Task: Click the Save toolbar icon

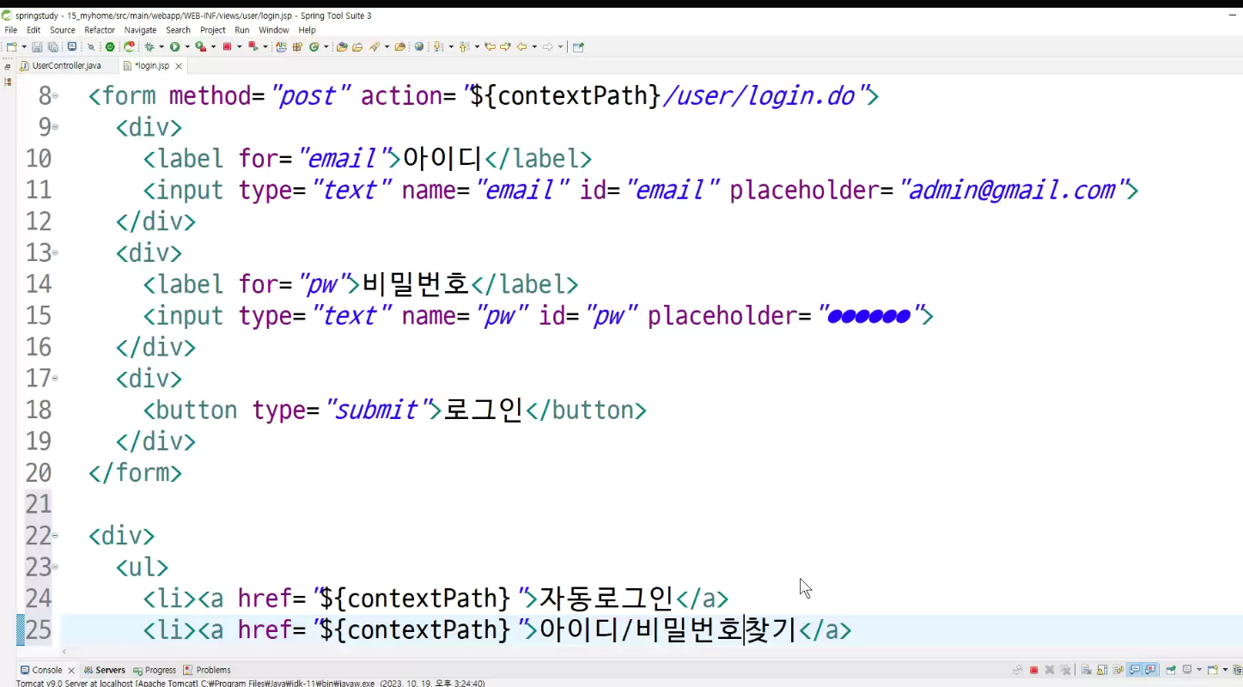Action: [x=37, y=47]
